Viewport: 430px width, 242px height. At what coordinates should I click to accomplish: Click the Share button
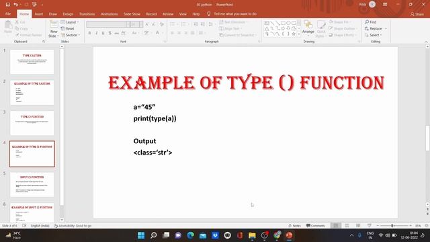coord(417,14)
